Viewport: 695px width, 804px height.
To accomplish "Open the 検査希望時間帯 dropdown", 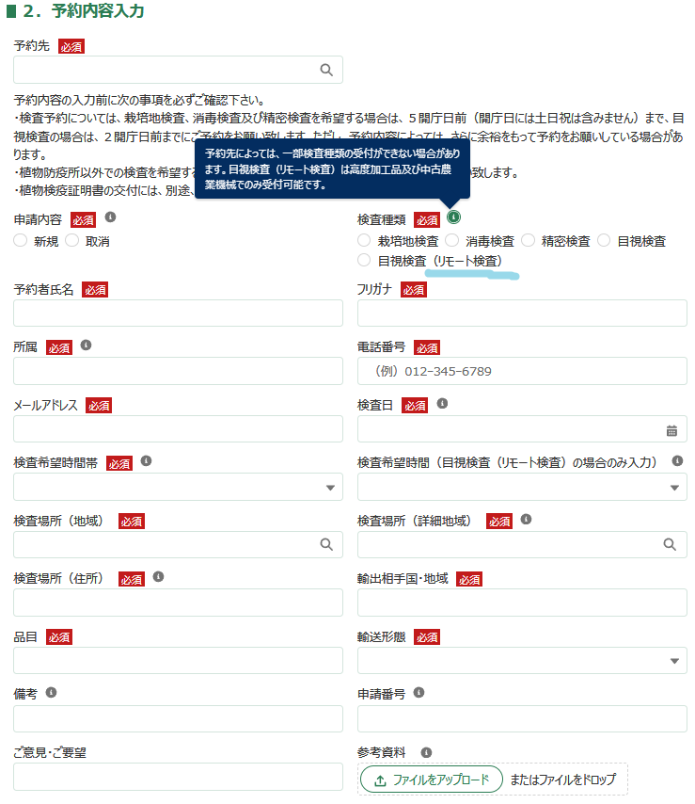I will click(178, 487).
